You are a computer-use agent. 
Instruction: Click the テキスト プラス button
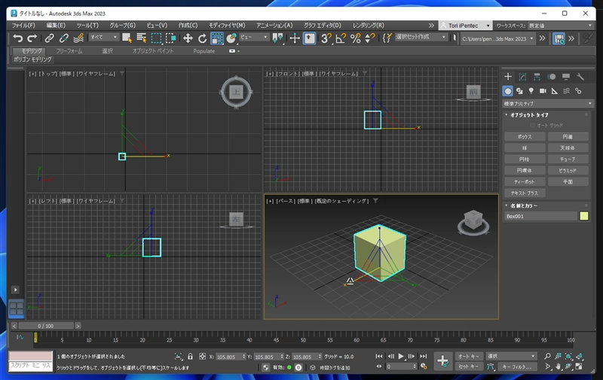pyautogui.click(x=525, y=193)
